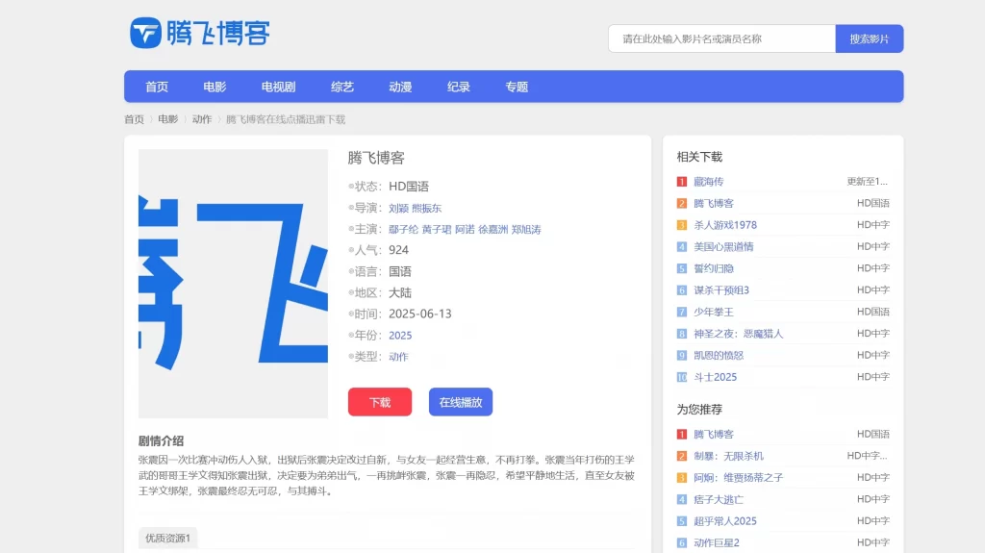The image size is (985, 553).
Task: Click the 为您推荐 panel heading
Action: coord(699,410)
